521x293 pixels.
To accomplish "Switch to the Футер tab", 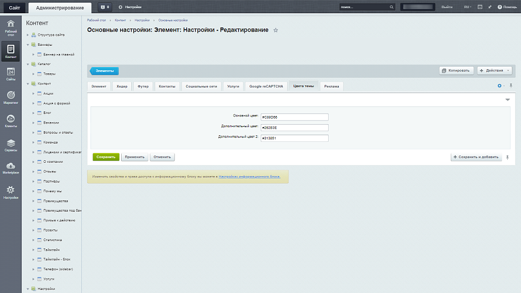I will pyautogui.click(x=143, y=86).
